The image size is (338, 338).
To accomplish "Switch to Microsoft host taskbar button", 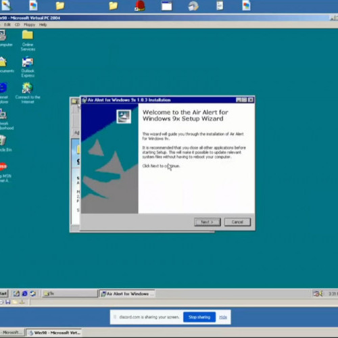I will (x=12, y=333).
